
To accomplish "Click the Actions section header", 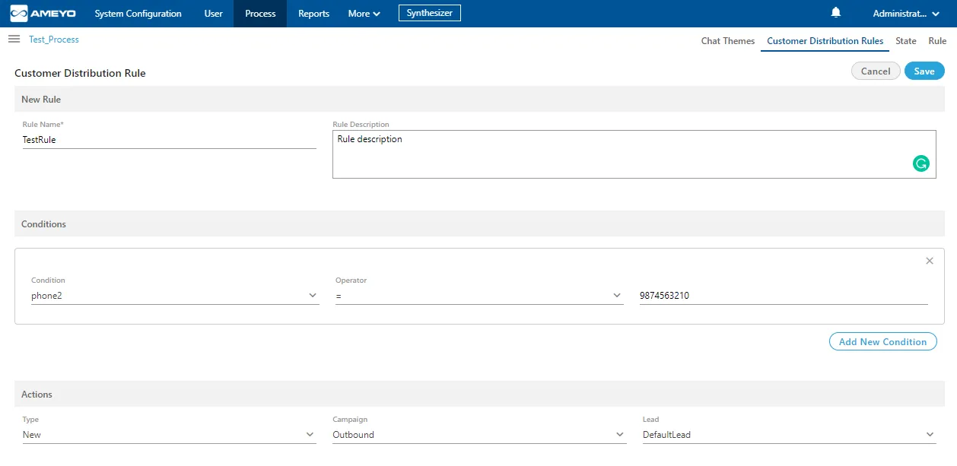I will (x=479, y=395).
